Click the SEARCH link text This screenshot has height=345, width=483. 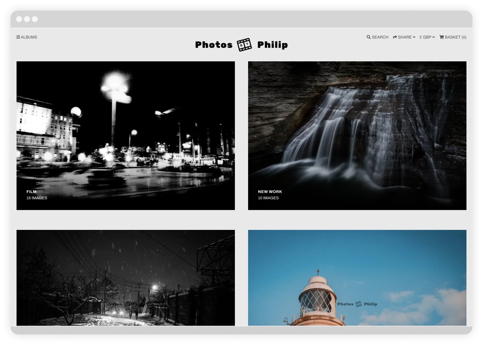pos(380,37)
